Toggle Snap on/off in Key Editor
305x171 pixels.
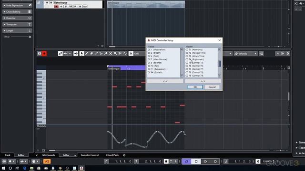click(x=131, y=54)
